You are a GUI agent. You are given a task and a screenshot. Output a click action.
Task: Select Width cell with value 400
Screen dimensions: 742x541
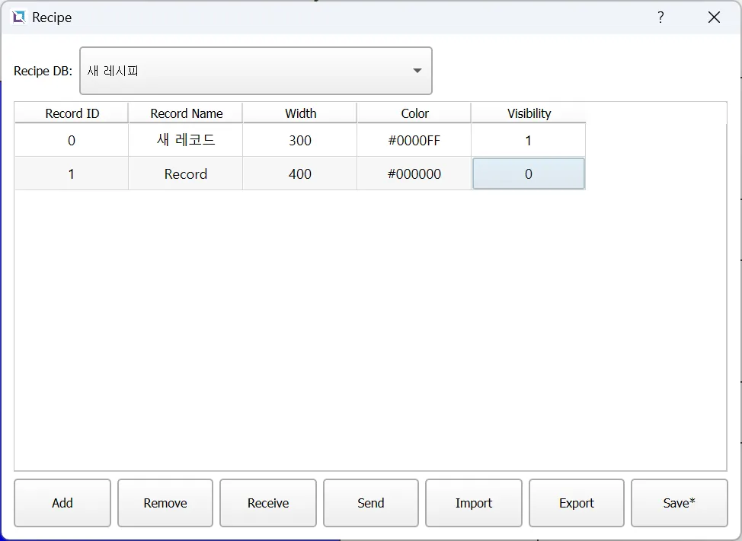coord(300,174)
